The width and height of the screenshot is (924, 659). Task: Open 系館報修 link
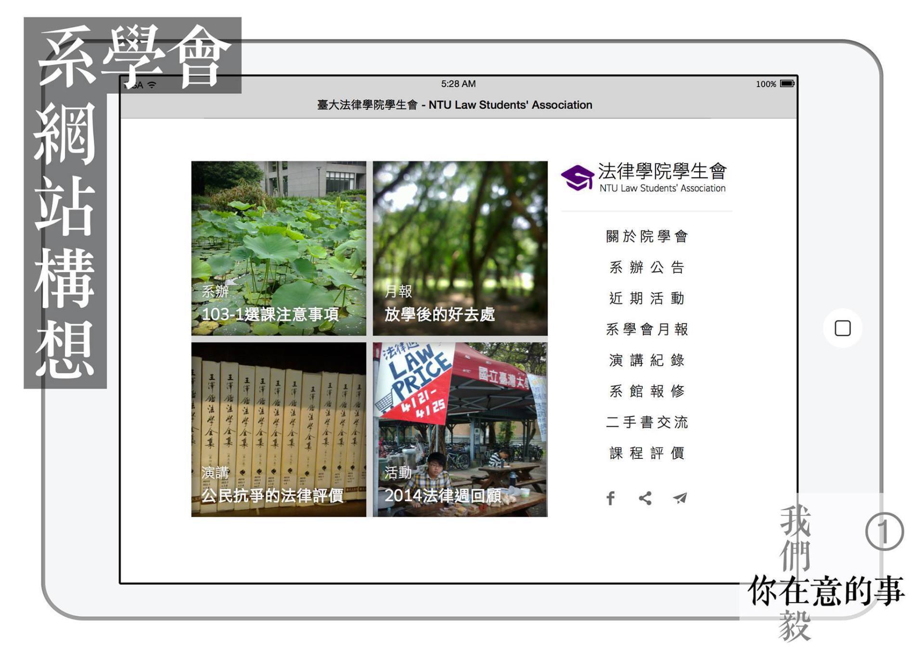pyautogui.click(x=646, y=391)
